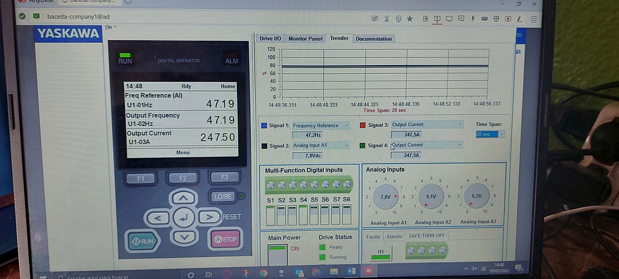619x279 pixels.
Task: Click the F1 function key
Action: 140,179
